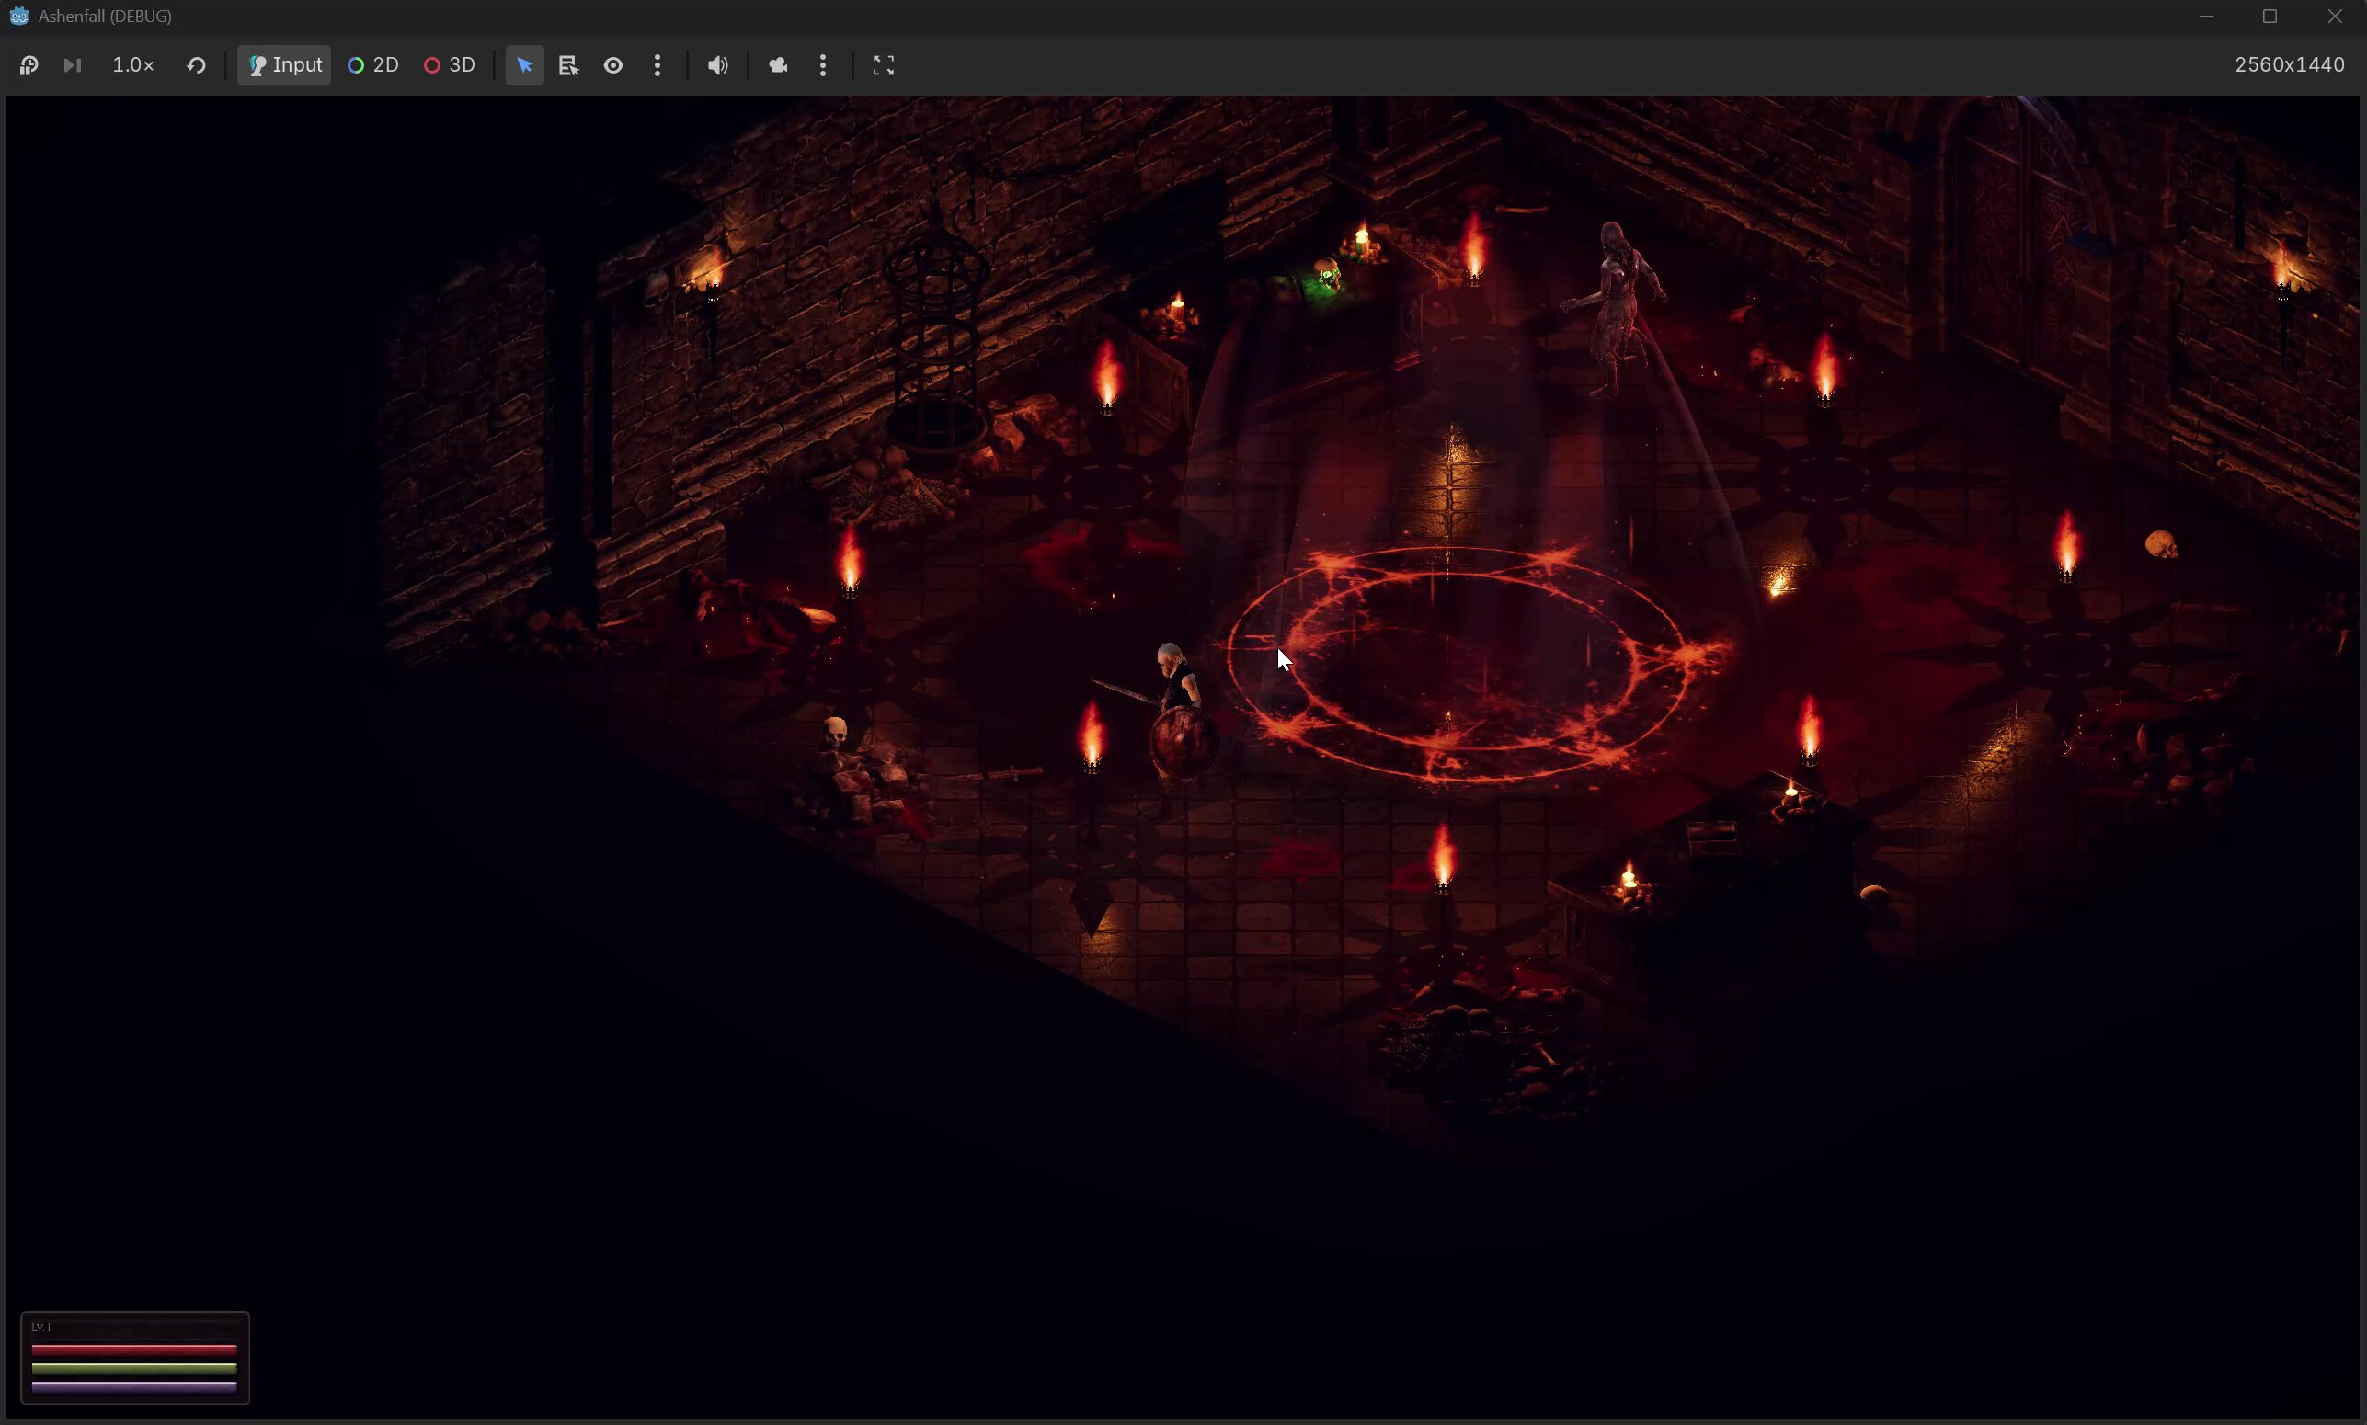The image size is (2367, 1425).
Task: Click the suspend/pause game icon
Action: [29, 65]
